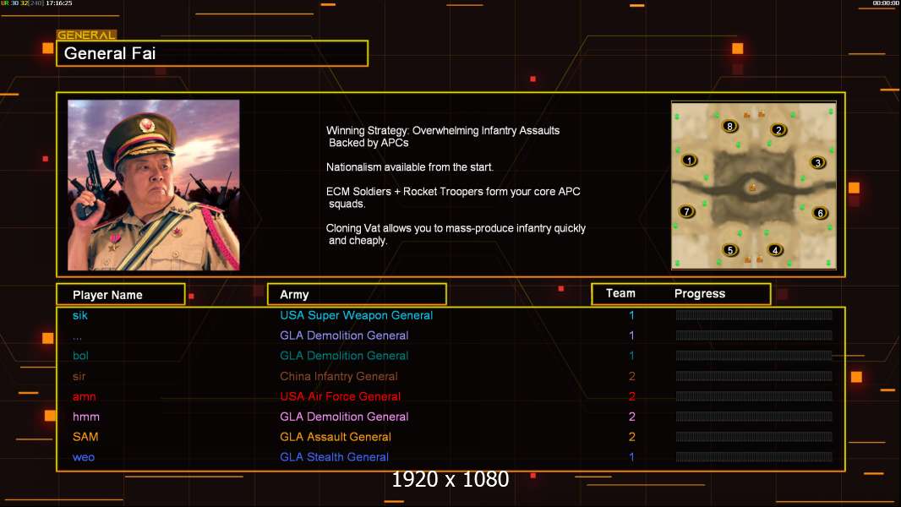Select player name sik
Image resolution: width=901 pixels, height=507 pixels.
pos(79,315)
